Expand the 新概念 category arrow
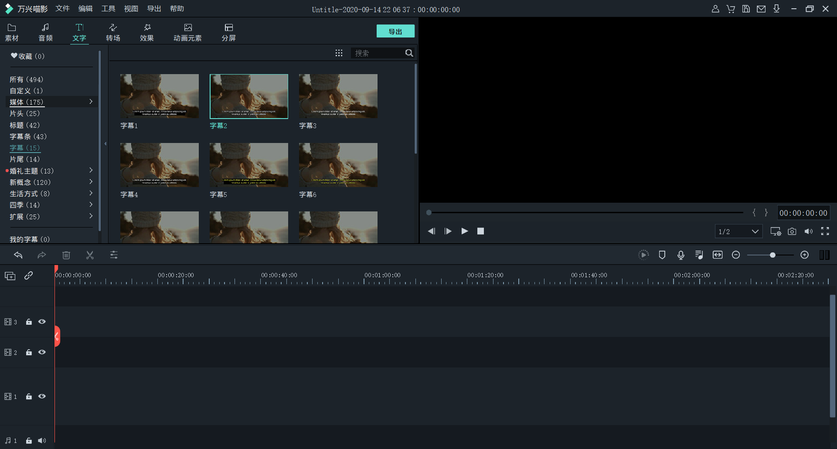This screenshot has height=449, width=837. 91,182
